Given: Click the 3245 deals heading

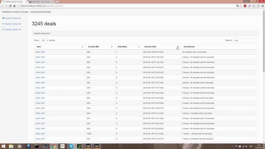Looking at the screenshot, I should pyautogui.click(x=44, y=24).
